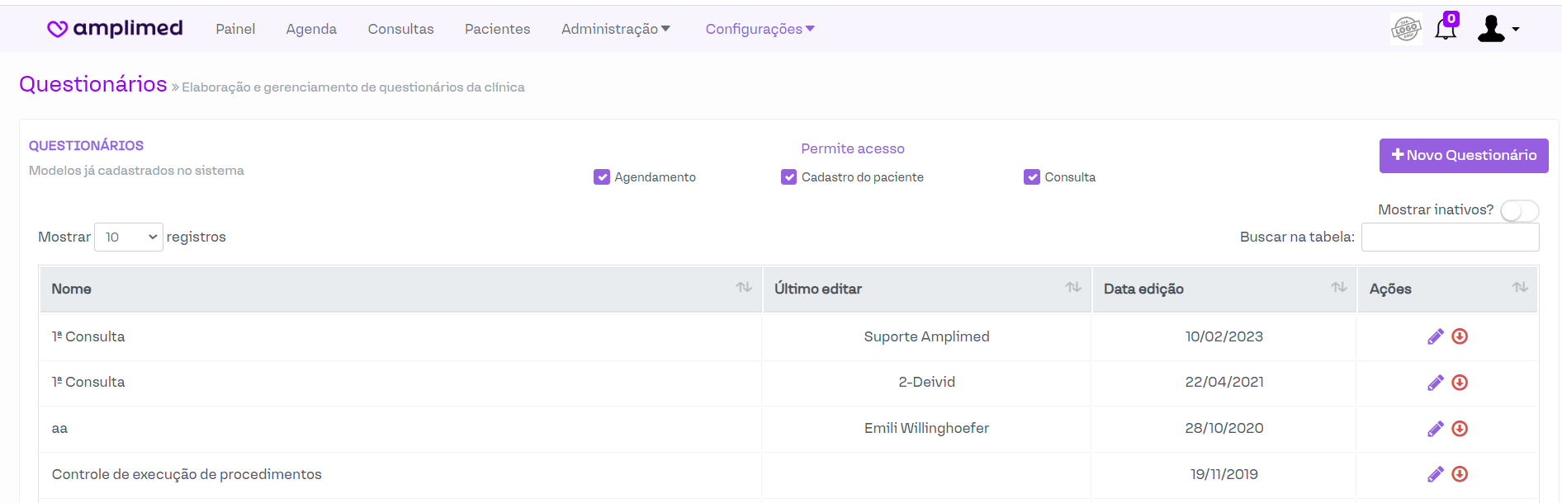Open the records-per-page dropdown
The image size is (1562, 503).
129,237
